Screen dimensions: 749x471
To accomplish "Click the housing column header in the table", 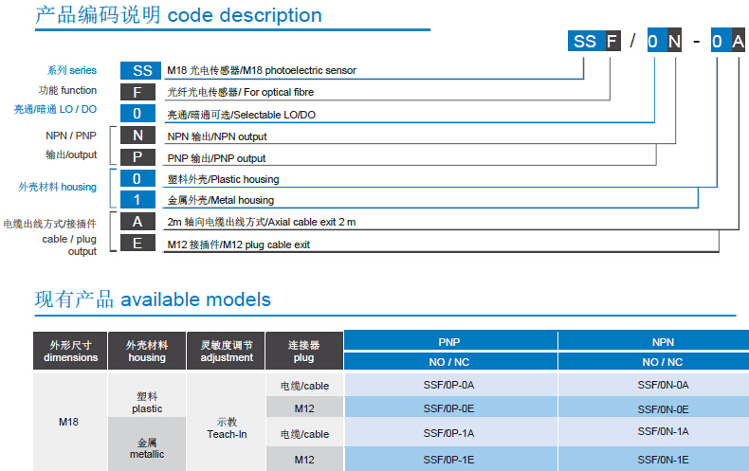I will click(147, 352).
